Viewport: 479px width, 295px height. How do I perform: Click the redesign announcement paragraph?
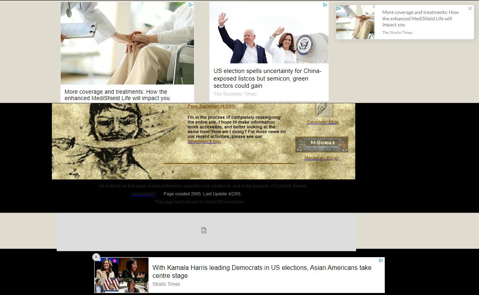click(x=237, y=129)
